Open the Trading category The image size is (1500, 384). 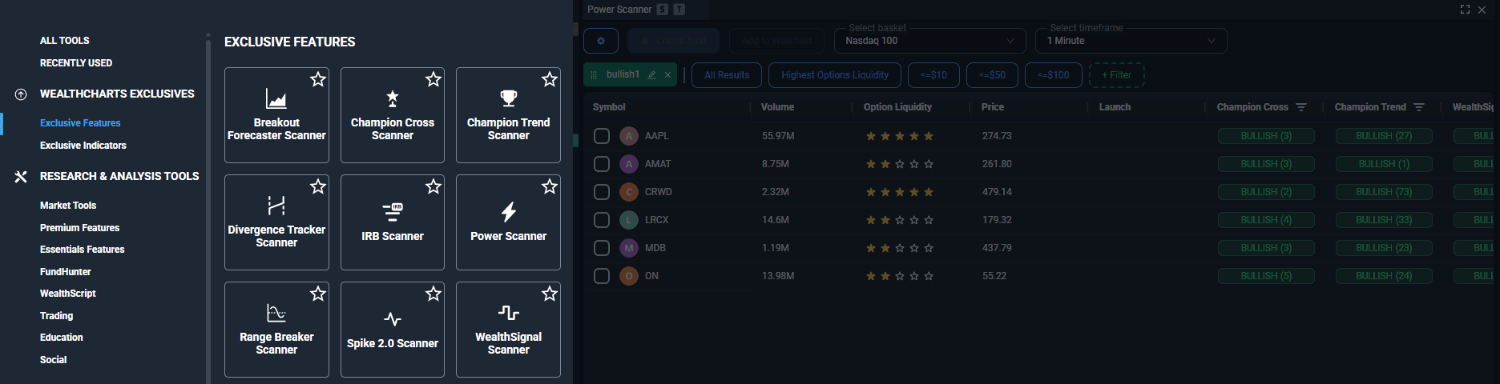[x=57, y=316]
